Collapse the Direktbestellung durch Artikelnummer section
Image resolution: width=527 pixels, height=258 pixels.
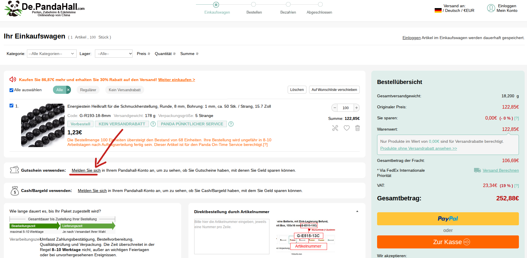pos(357,211)
